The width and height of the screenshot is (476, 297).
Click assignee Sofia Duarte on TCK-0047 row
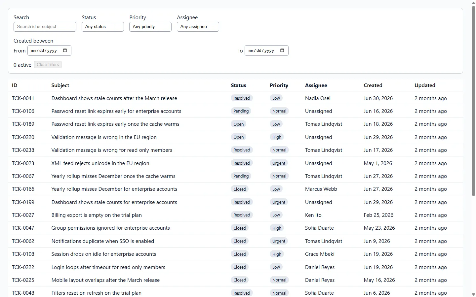point(319,228)
